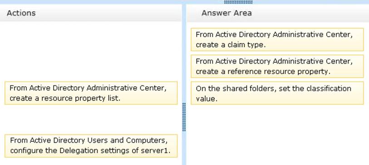Click the empty gap between the two Actions items
The width and height of the screenshot is (369, 165).
[91, 119]
